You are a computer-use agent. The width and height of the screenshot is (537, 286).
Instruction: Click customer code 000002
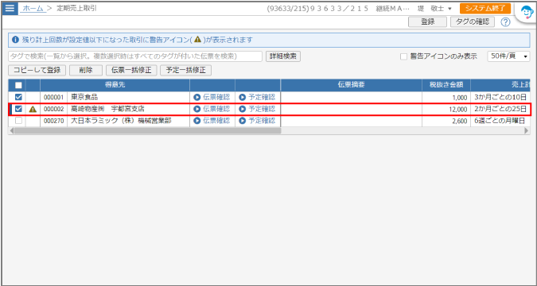point(54,110)
